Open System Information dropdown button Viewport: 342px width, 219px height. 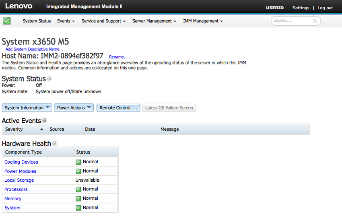(x=27, y=107)
